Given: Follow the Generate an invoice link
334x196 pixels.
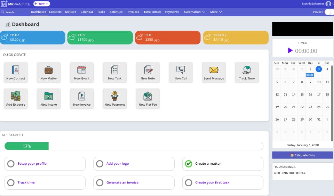Looking at the screenshot, I should (122, 182).
